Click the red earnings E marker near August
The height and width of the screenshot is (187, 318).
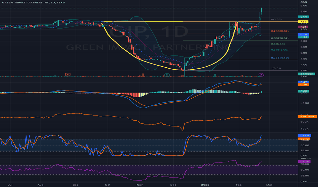point(68,74)
